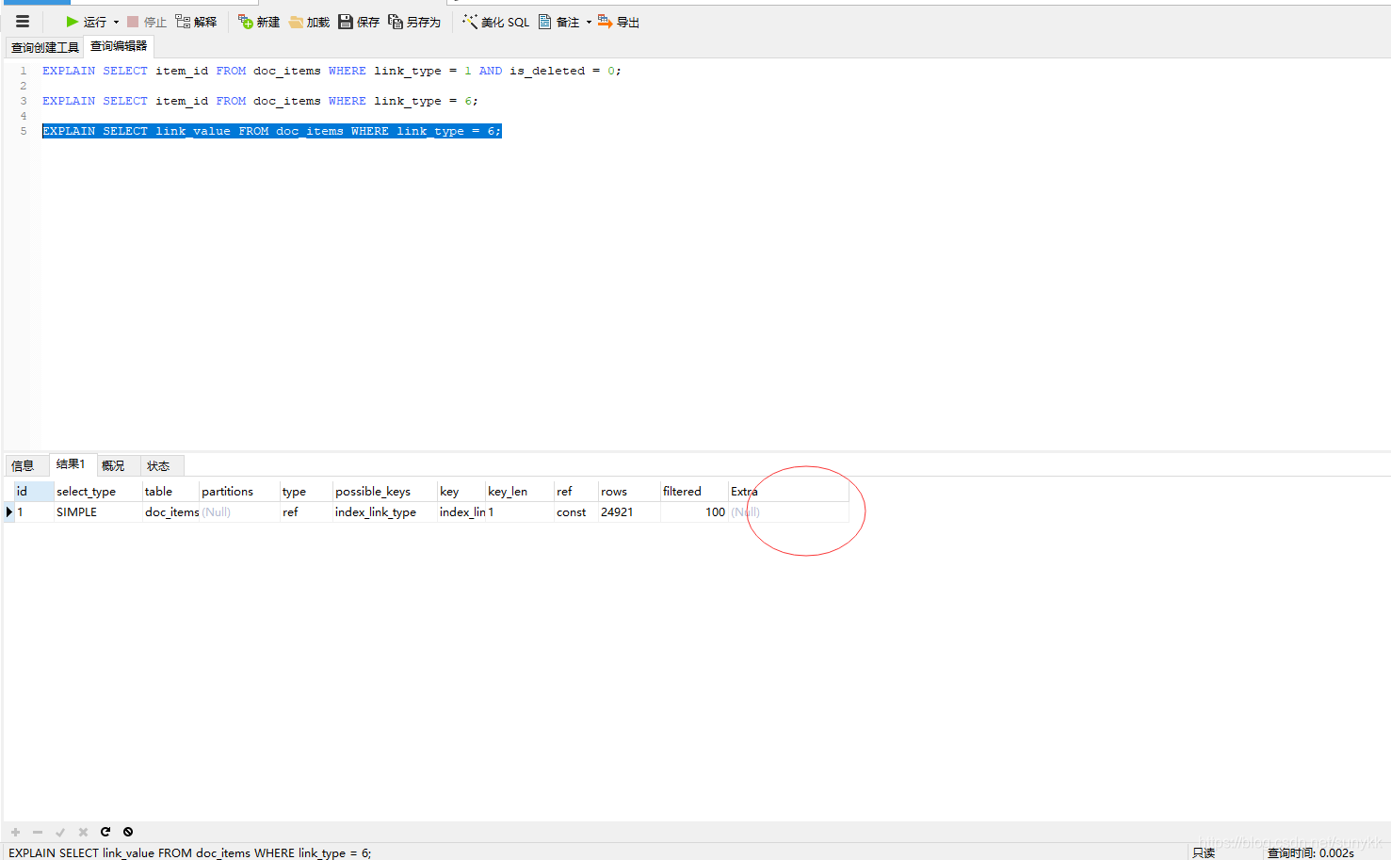Click the ref value in the type column
The width and height of the screenshot is (1391, 860).
tap(306, 512)
